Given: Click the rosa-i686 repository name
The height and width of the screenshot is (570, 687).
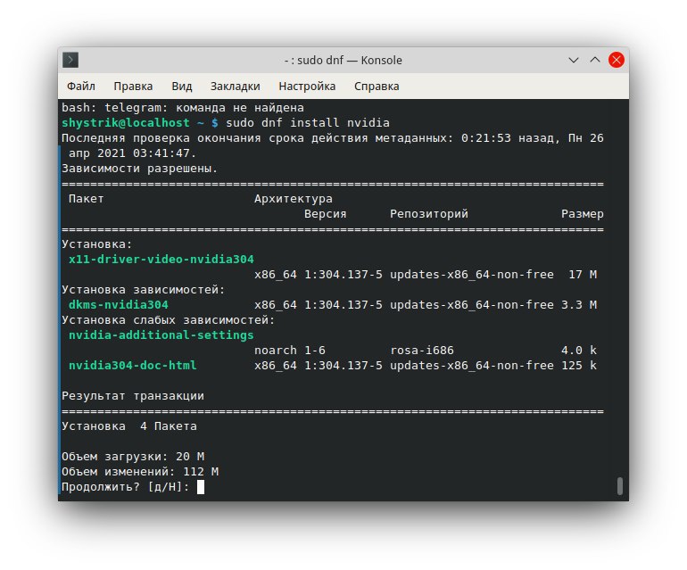Looking at the screenshot, I should [422, 351].
